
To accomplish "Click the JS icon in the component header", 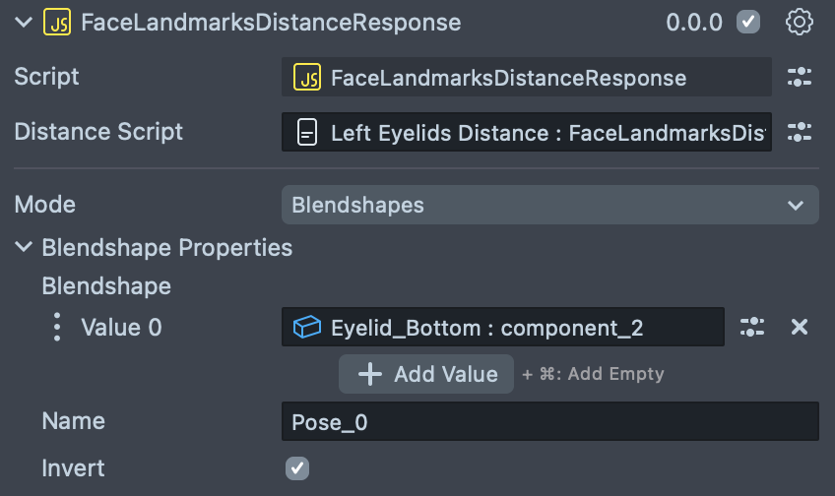I will (x=57, y=23).
